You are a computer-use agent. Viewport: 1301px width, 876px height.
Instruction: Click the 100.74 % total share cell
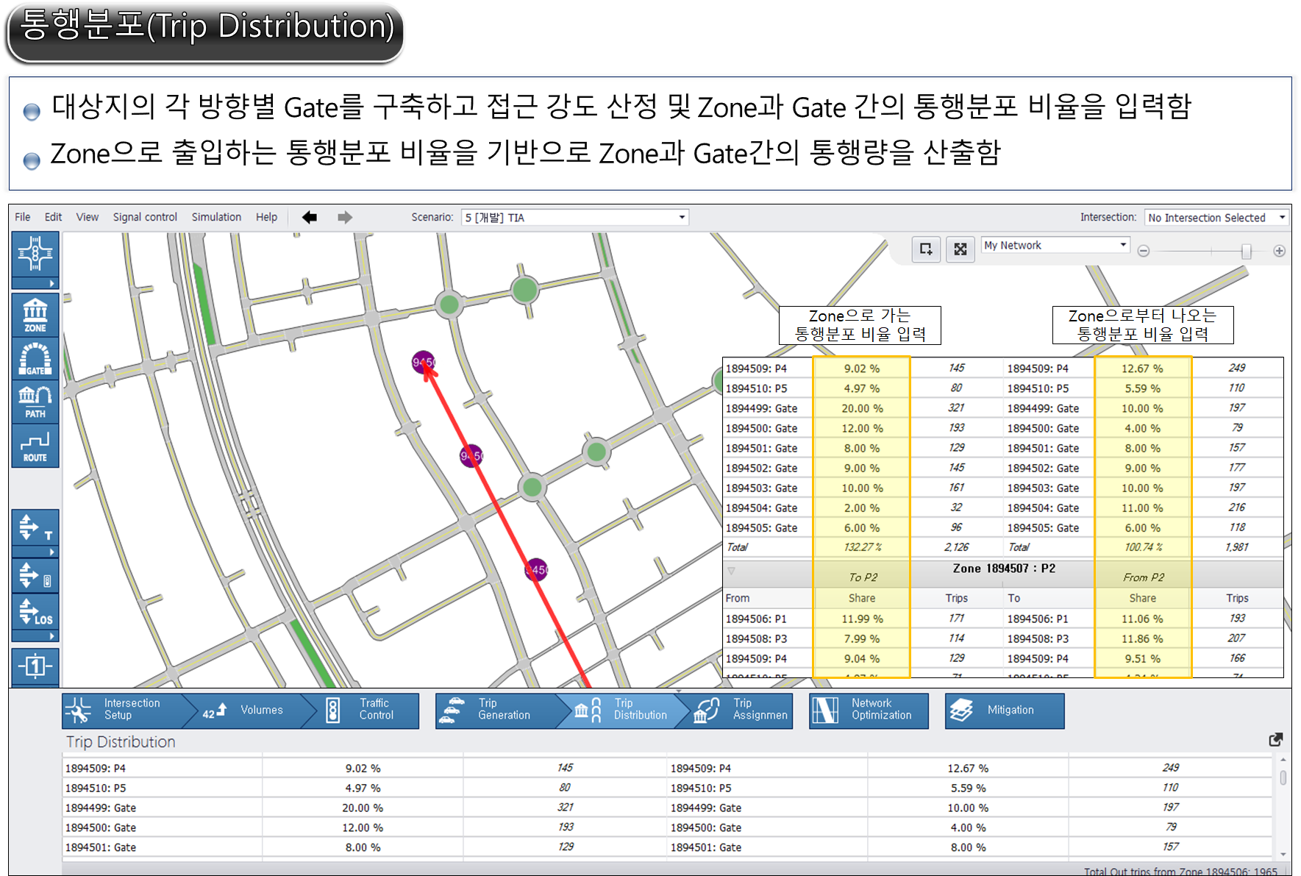point(1143,547)
